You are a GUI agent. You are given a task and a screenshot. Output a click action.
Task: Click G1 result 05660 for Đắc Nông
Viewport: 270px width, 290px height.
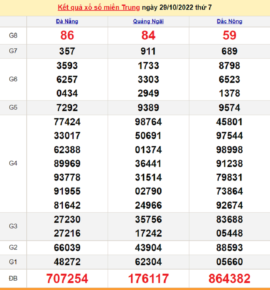click(x=229, y=261)
